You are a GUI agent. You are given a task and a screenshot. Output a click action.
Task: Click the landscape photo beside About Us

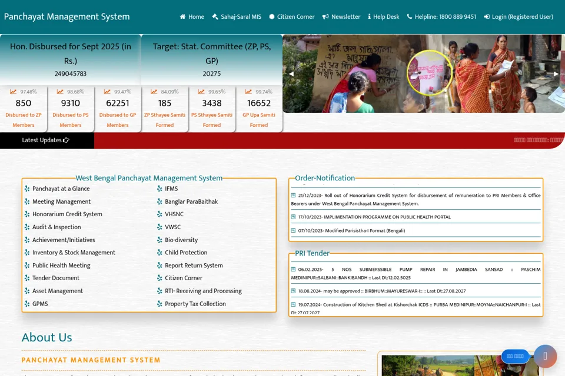click(x=460, y=365)
